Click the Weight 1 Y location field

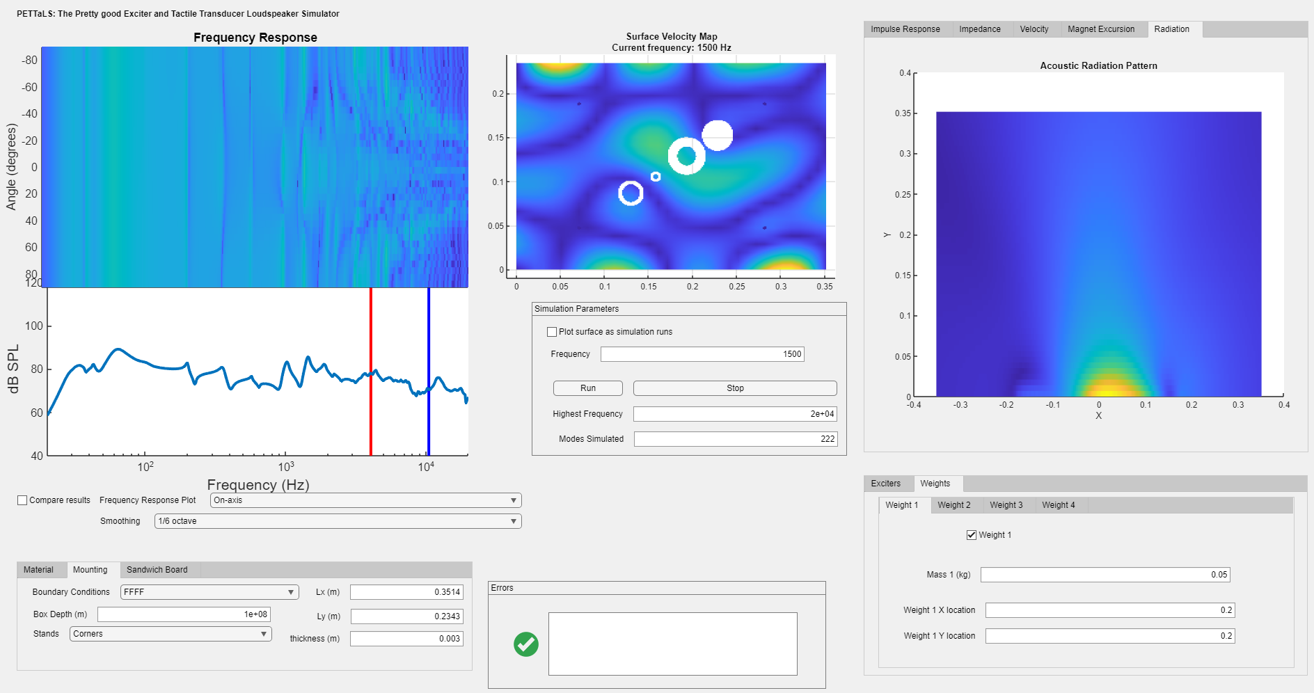[1110, 636]
